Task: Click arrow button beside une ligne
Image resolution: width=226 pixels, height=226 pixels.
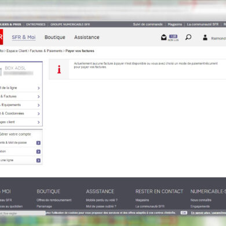Action: [x=38, y=161]
